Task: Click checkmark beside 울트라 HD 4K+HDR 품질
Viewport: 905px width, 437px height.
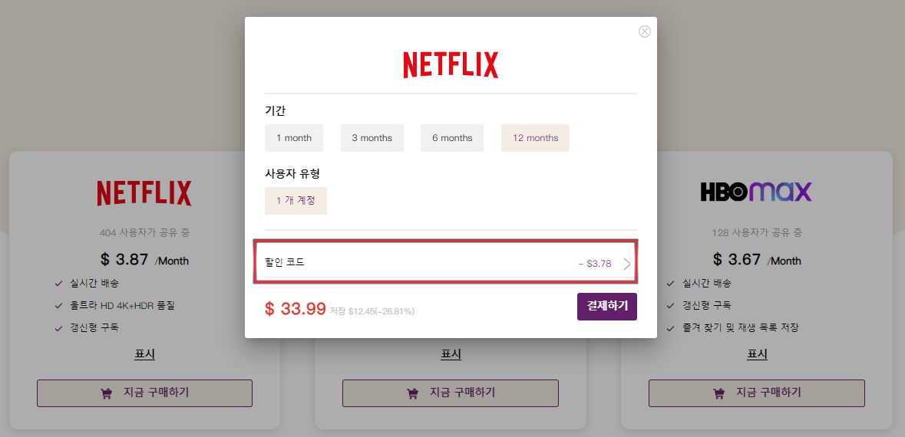Action: 58,306
